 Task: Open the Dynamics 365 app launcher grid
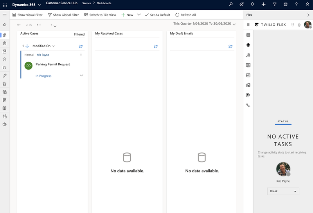coord(5,5)
